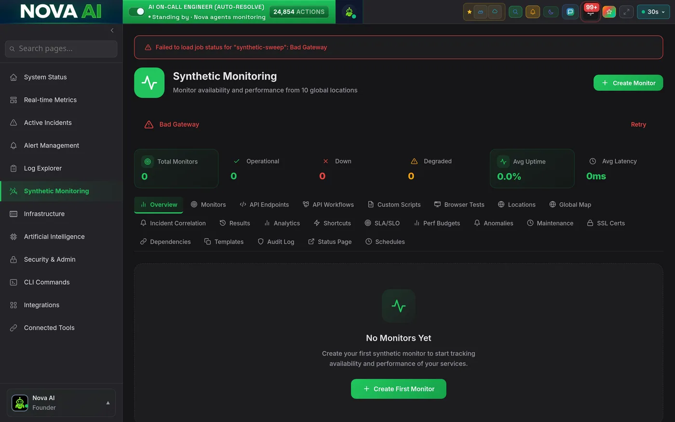
Task: Open the 99+ badge alerts button
Action: click(x=591, y=12)
